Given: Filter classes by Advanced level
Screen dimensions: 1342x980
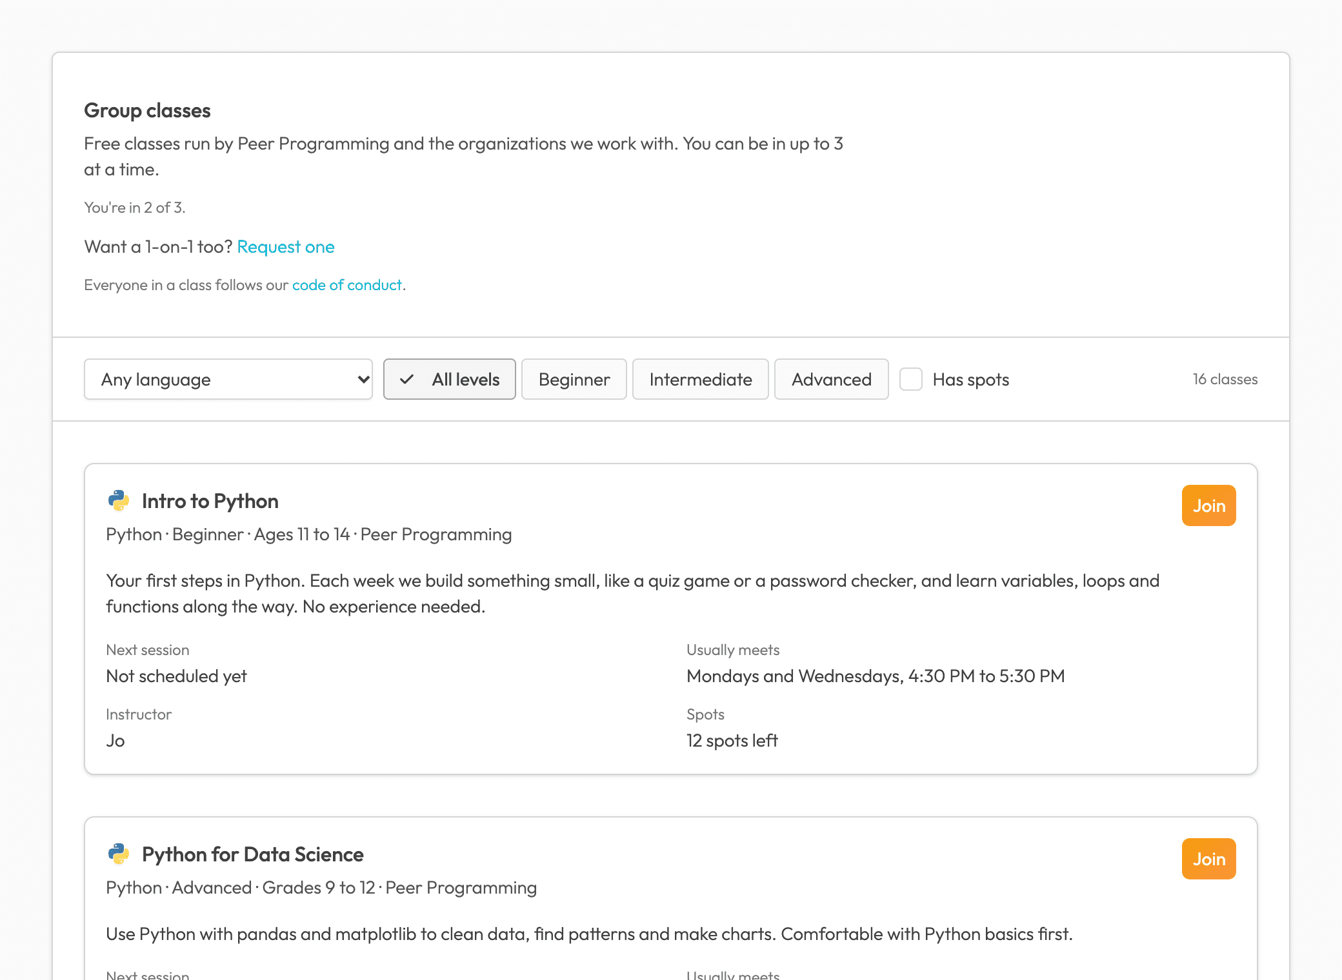Looking at the screenshot, I should [832, 379].
